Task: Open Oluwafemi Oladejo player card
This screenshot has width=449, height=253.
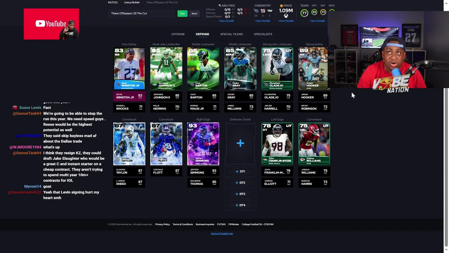Action: tap(277, 69)
